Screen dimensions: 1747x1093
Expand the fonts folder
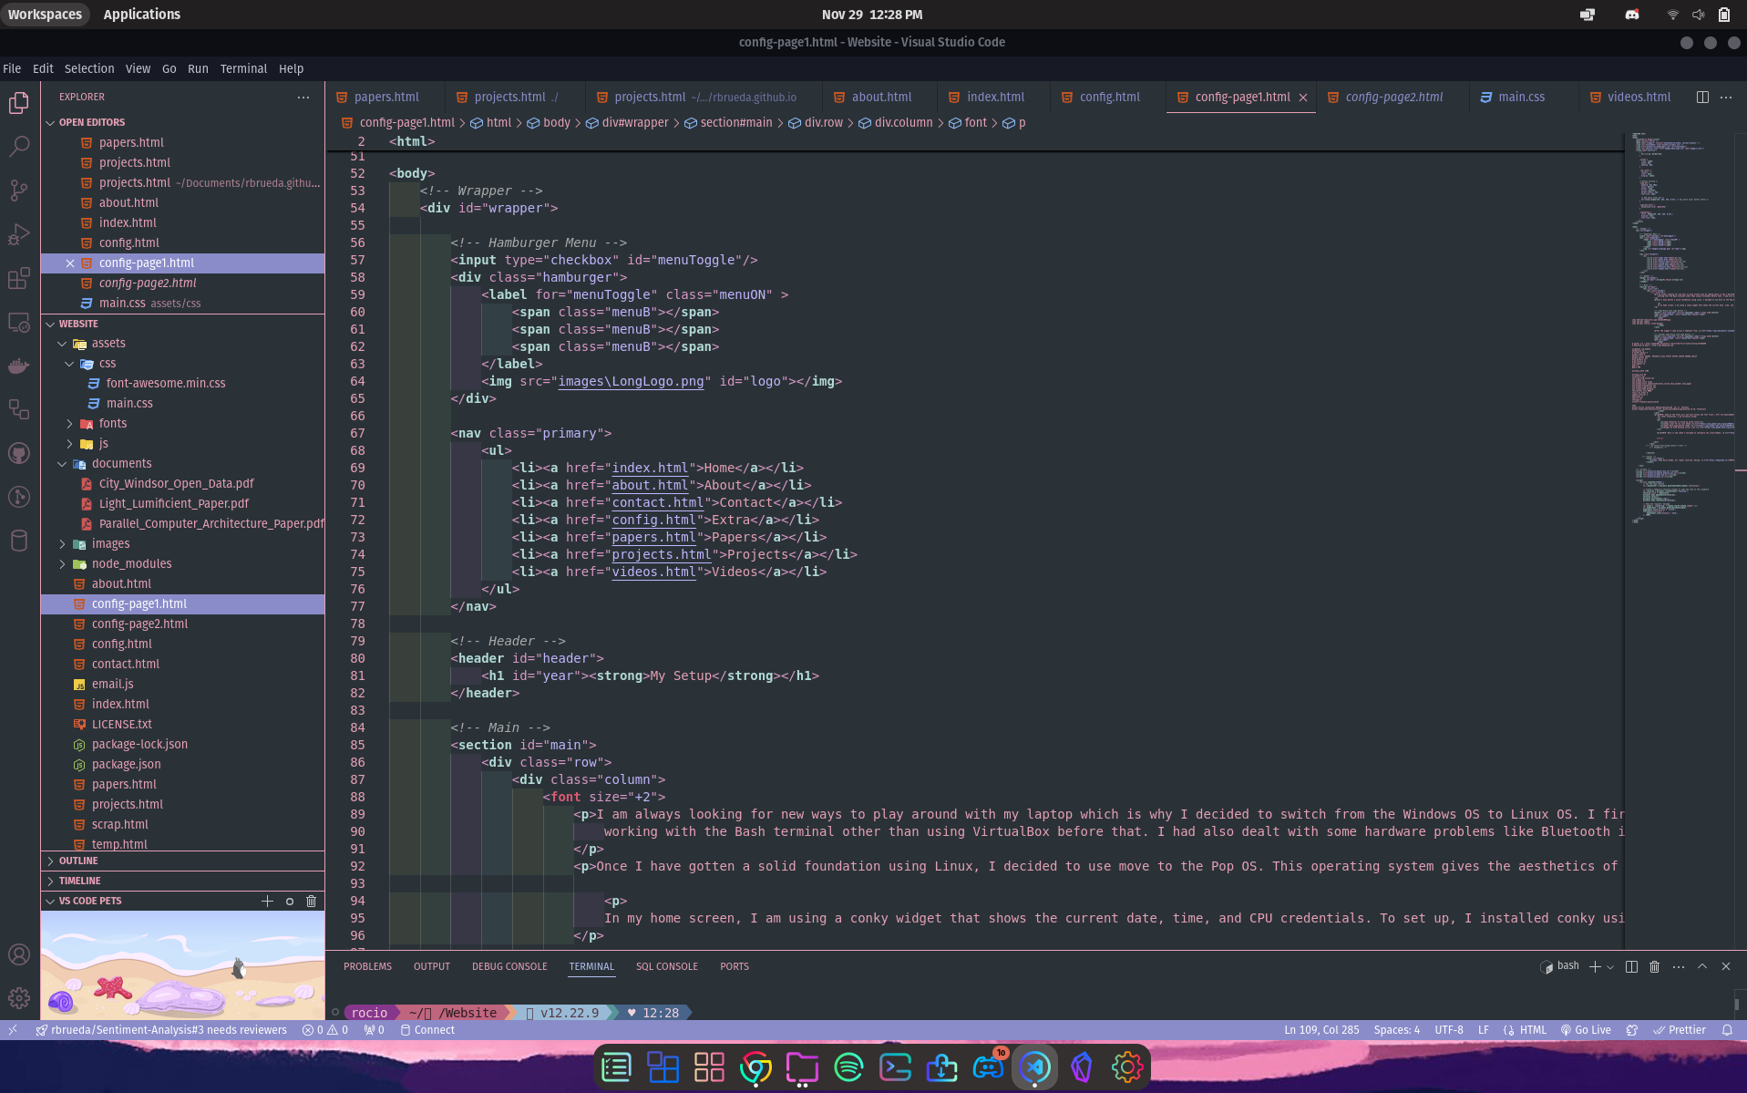pos(112,423)
